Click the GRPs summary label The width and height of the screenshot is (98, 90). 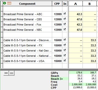pos(54,73)
